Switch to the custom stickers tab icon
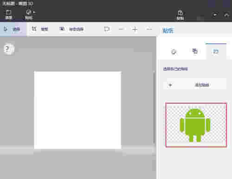232x179 pixels. click(216, 51)
